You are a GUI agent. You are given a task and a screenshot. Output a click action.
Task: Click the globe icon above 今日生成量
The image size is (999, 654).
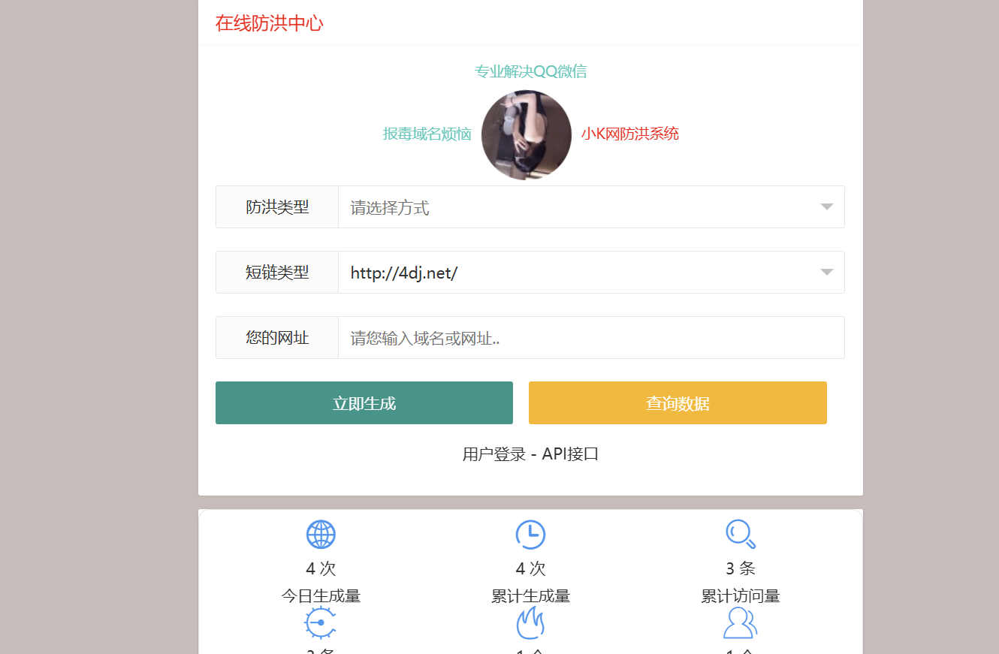(321, 534)
